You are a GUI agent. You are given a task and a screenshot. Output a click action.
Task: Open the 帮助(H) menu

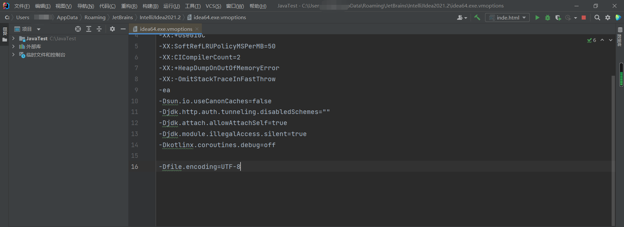258,6
